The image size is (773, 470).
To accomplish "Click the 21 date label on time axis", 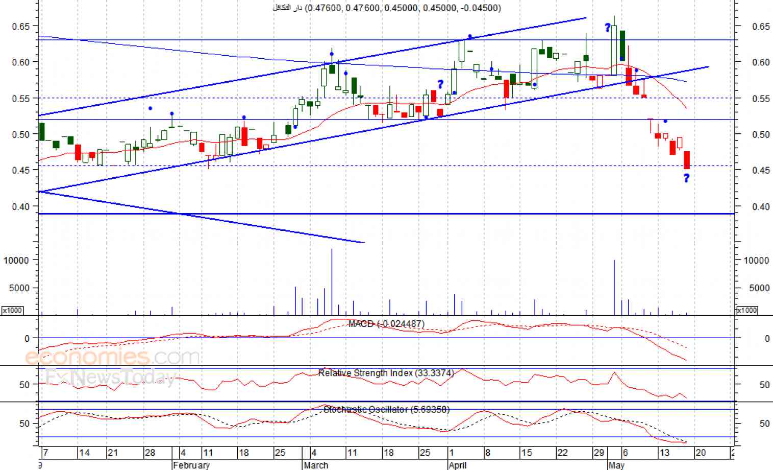I will [113, 453].
